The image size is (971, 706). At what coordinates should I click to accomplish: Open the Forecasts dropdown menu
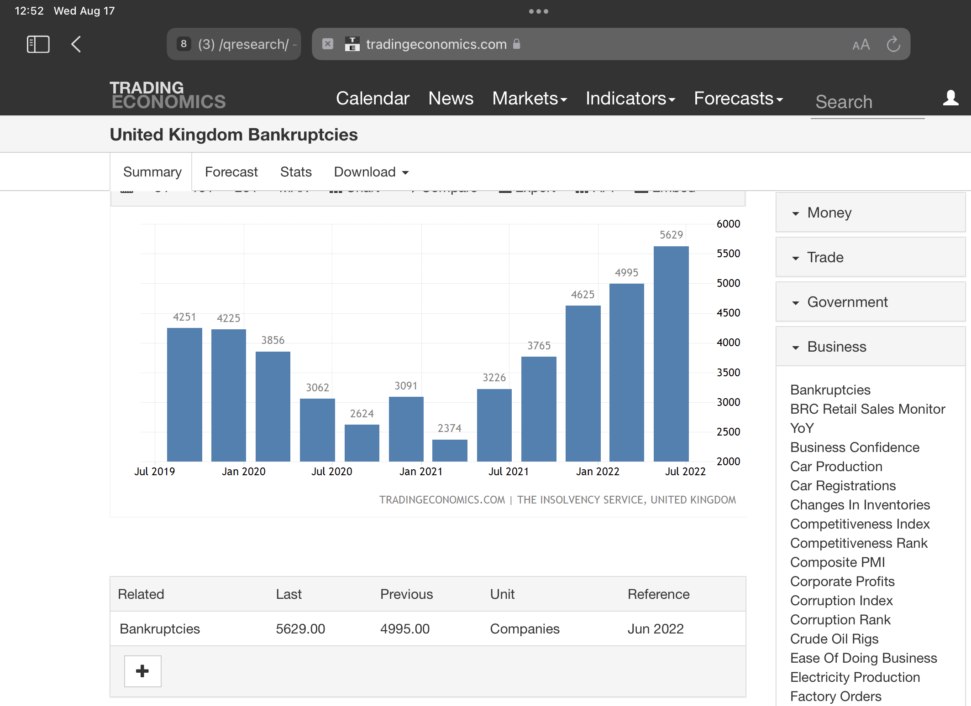point(739,99)
